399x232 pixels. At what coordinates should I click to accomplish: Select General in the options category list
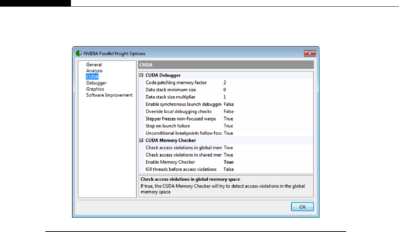(x=94, y=65)
